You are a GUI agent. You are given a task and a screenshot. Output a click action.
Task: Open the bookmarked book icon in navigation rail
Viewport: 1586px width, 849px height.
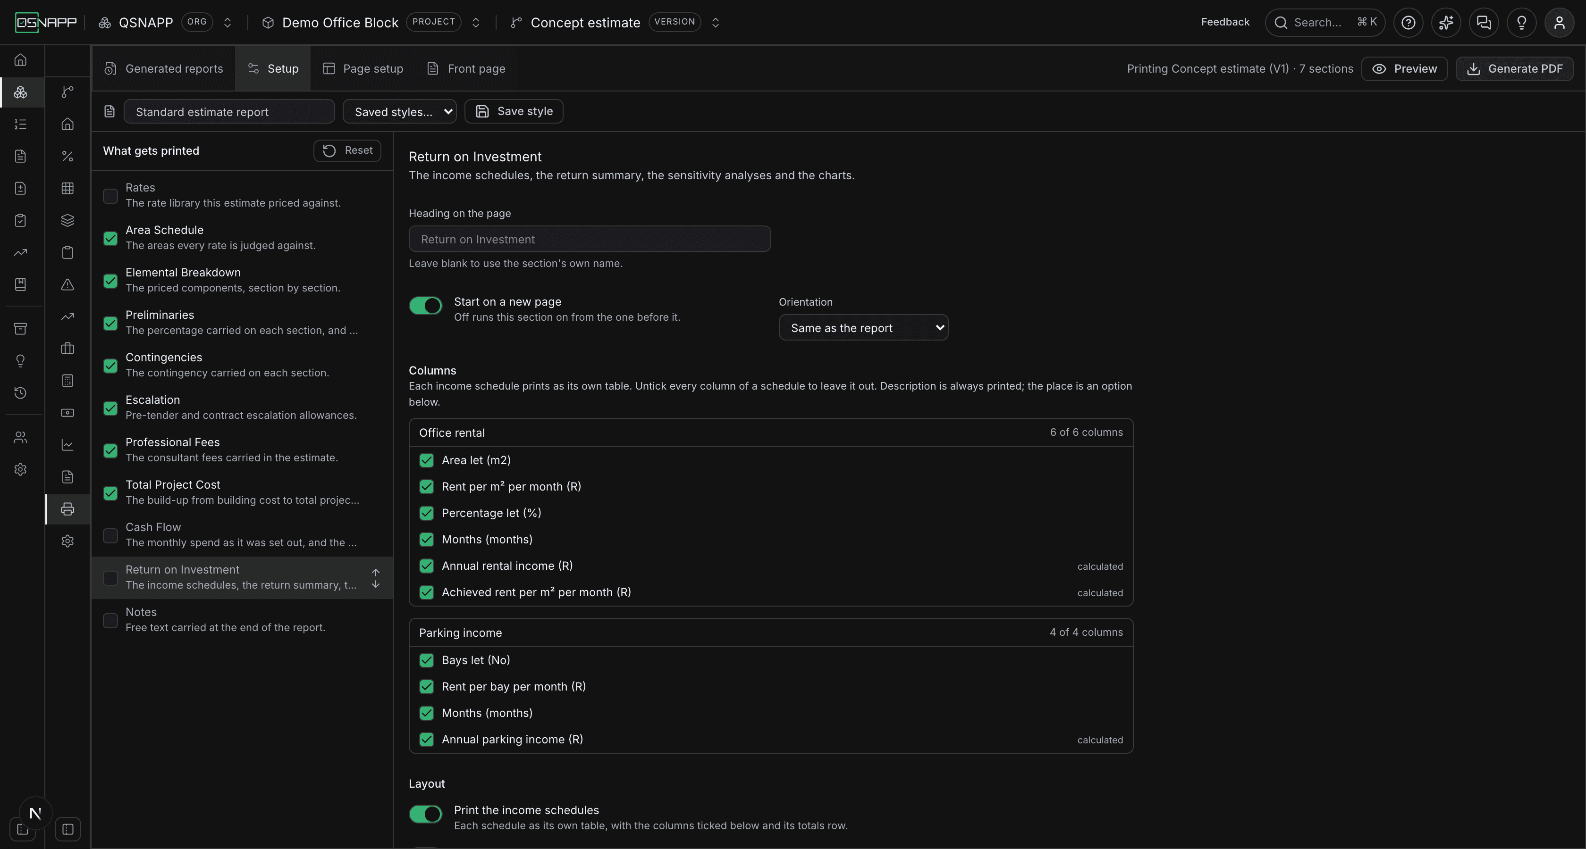[20, 284]
